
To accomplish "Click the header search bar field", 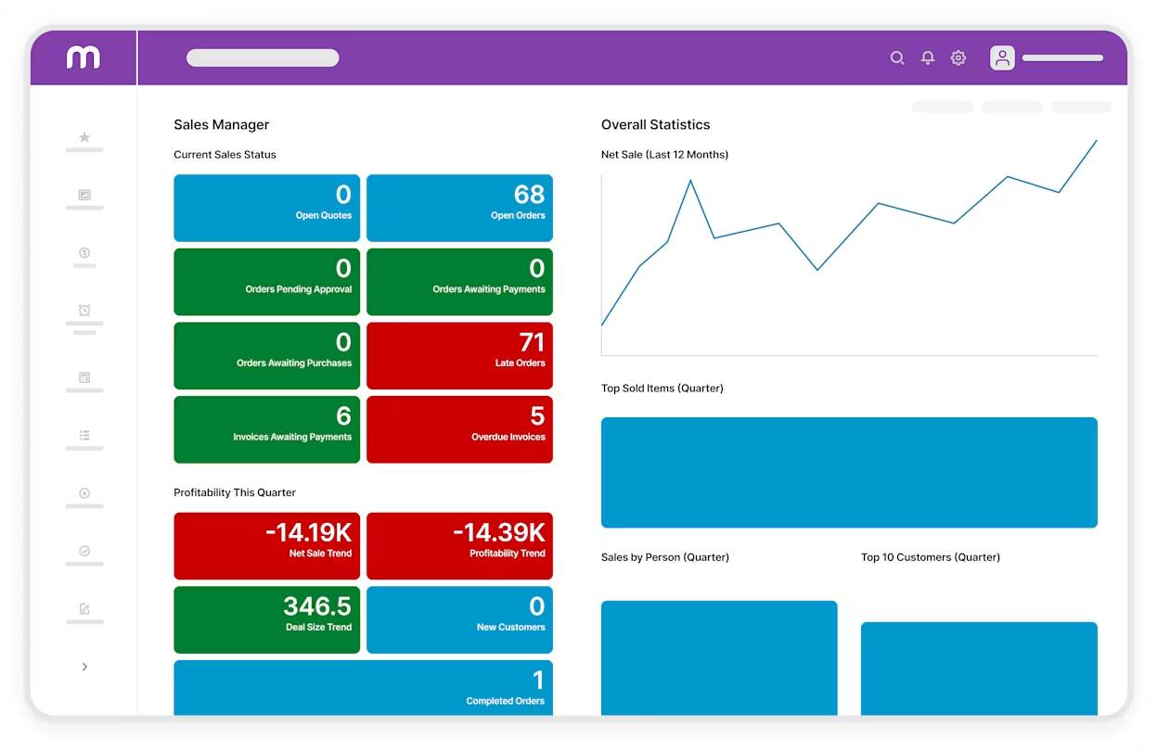I will click(x=263, y=57).
